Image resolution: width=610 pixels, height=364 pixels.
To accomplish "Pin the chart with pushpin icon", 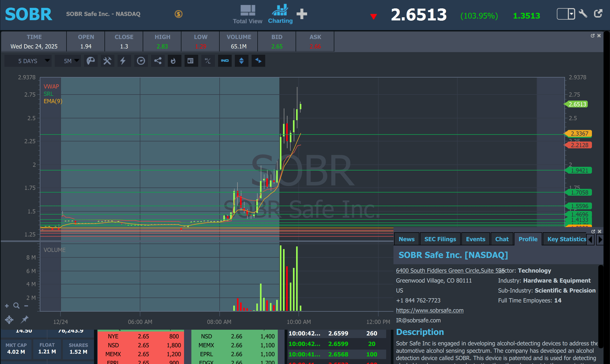I will click(x=25, y=319).
